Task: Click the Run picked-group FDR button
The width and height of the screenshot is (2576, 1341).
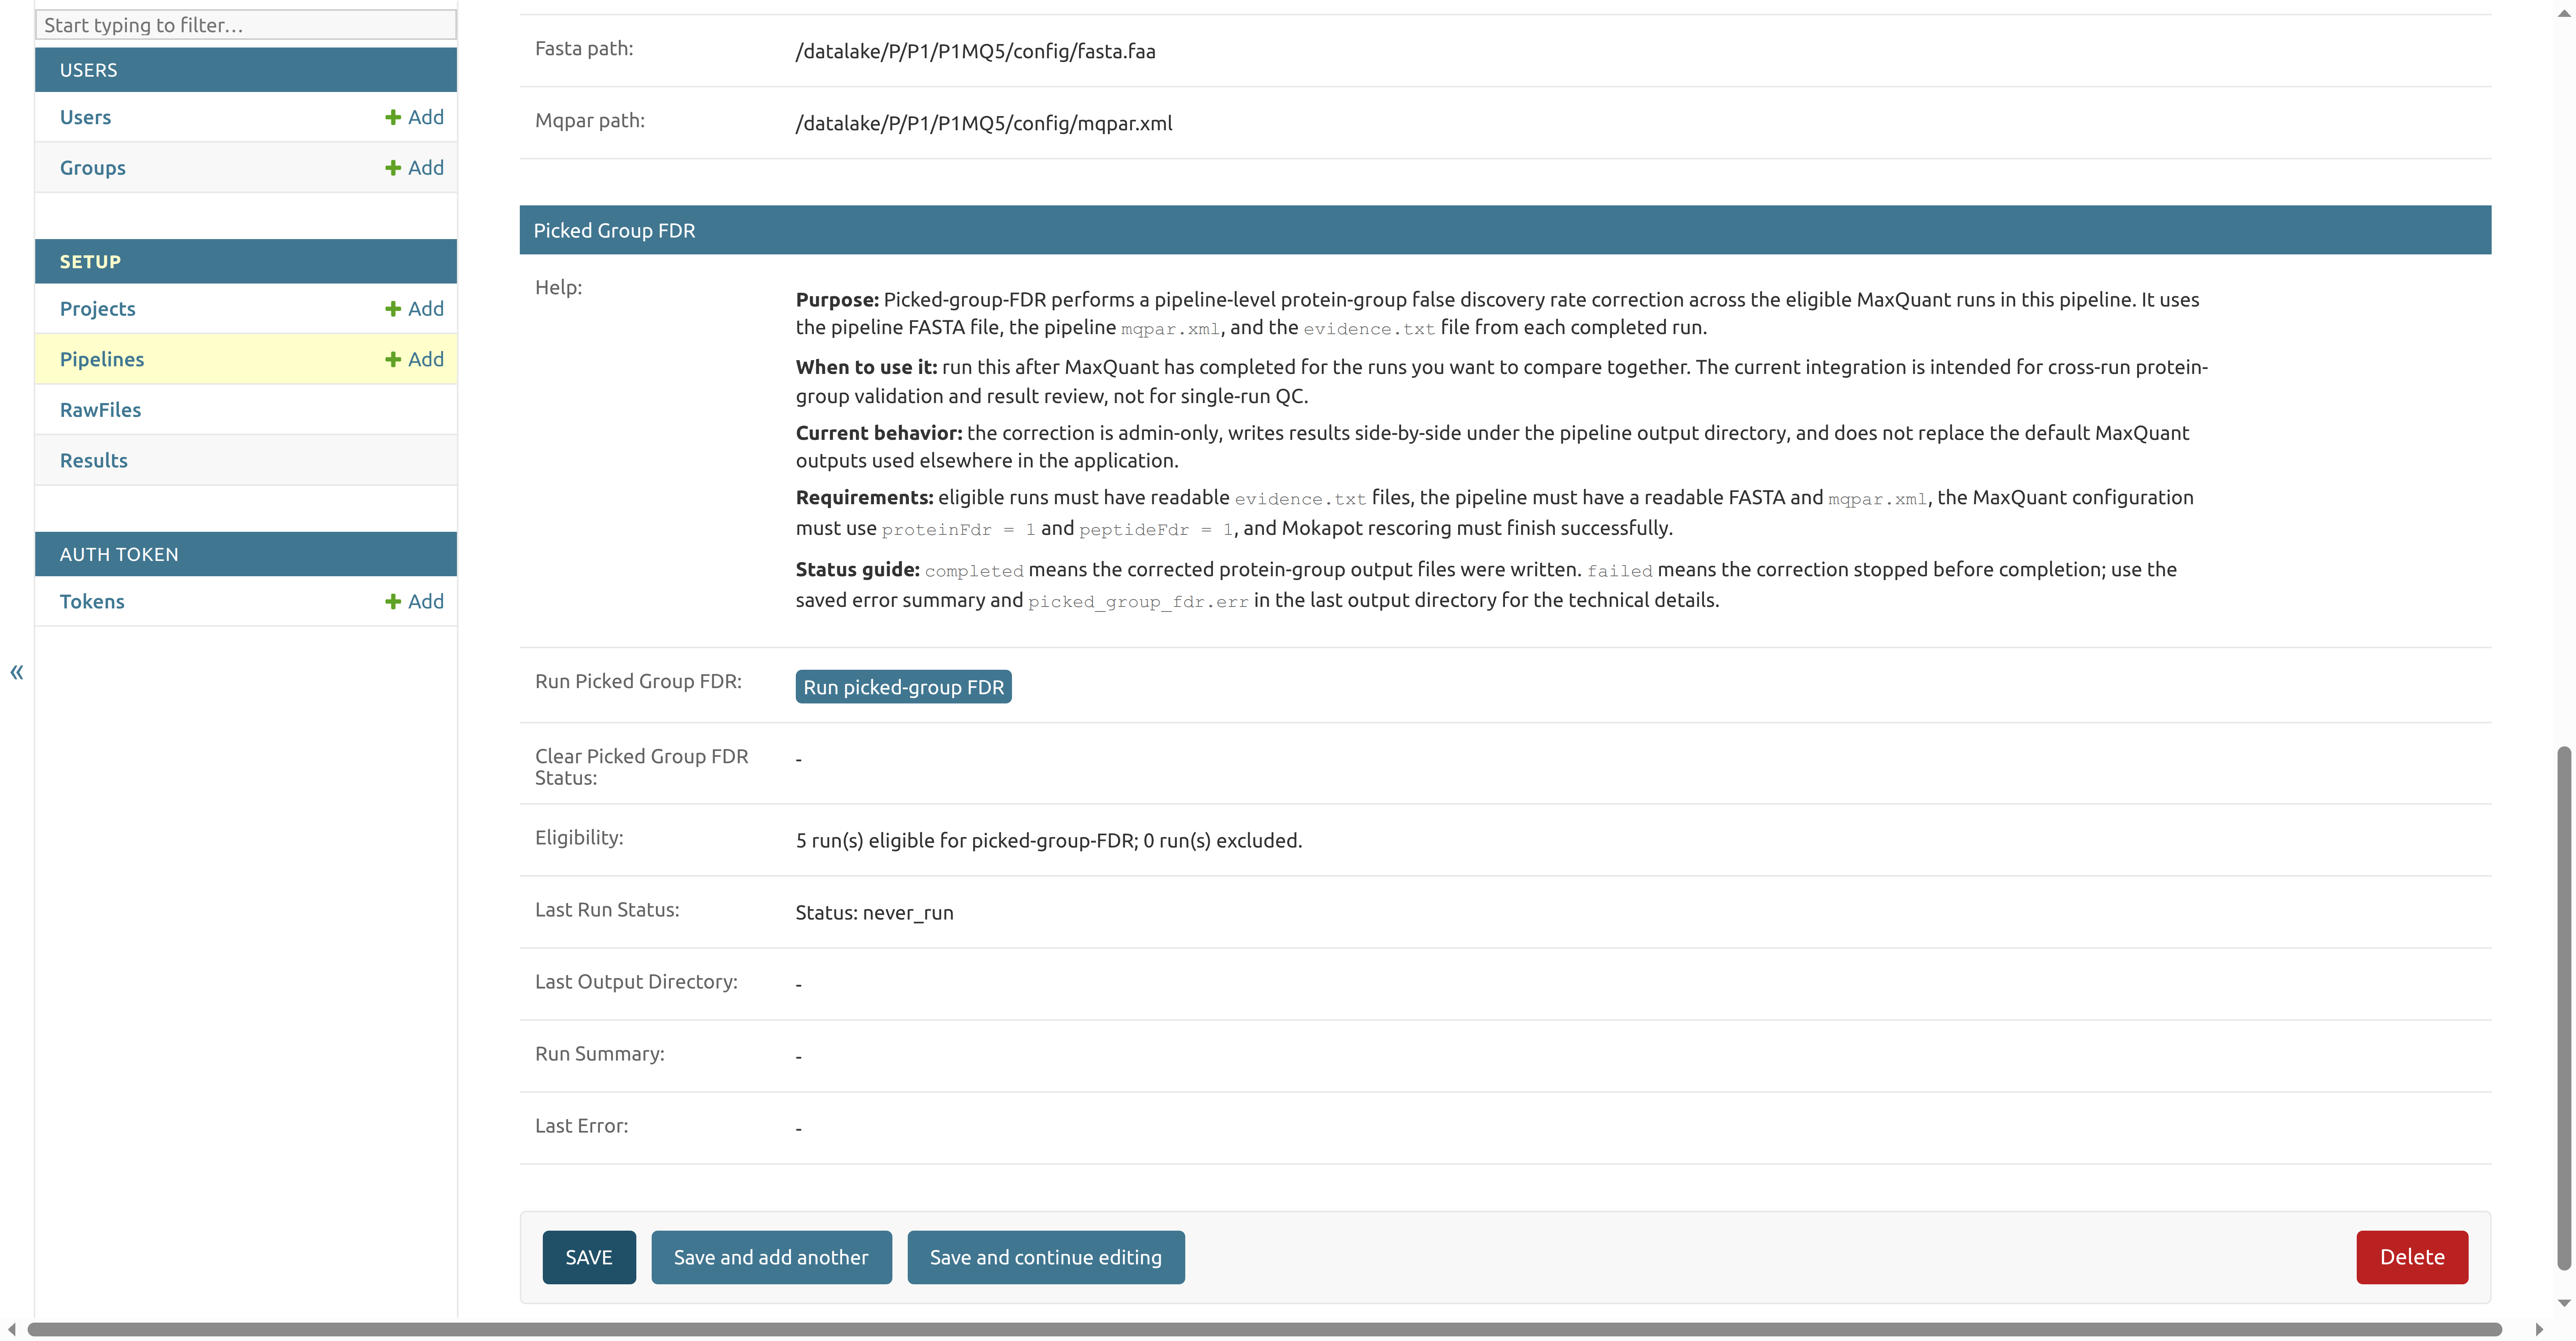Action: (x=903, y=687)
